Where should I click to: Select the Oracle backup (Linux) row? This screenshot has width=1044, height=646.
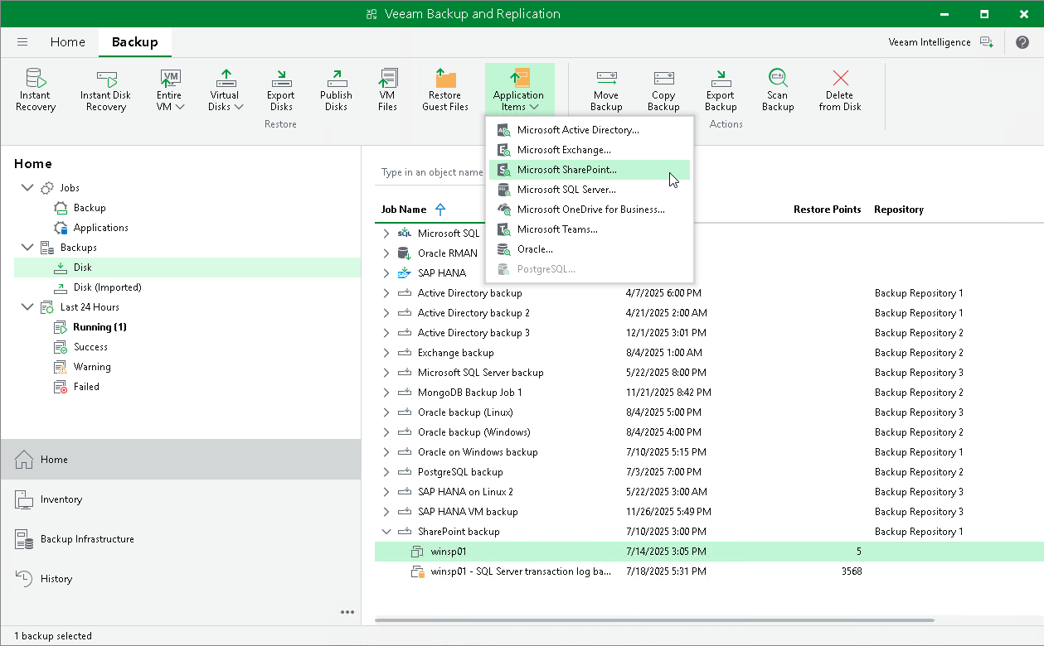[x=709, y=412]
